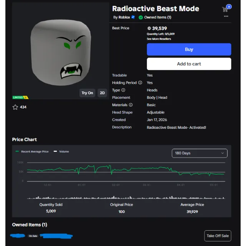Click the Average Price value 39,929

pos(192,212)
